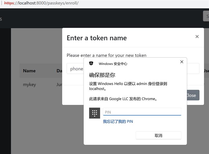Click the PIN input field

[x=142, y=112]
